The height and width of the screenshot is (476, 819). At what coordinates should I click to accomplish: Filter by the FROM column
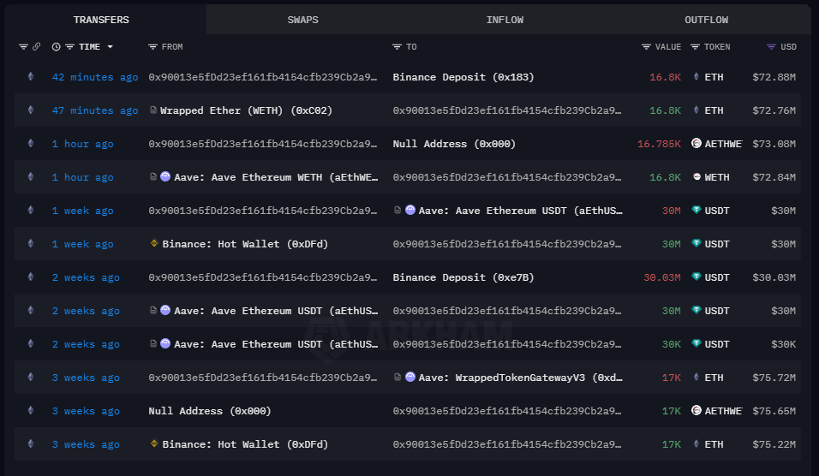tap(152, 47)
